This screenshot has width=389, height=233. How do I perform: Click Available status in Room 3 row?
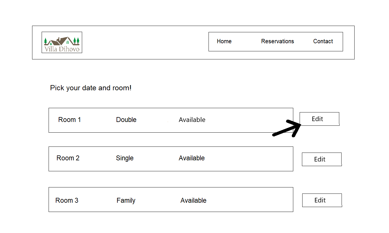pos(193,200)
